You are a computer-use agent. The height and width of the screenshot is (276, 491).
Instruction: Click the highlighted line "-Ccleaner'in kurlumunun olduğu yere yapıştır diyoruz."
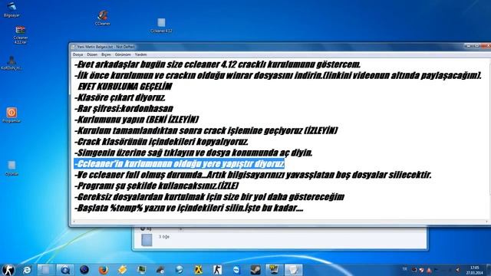179,163
